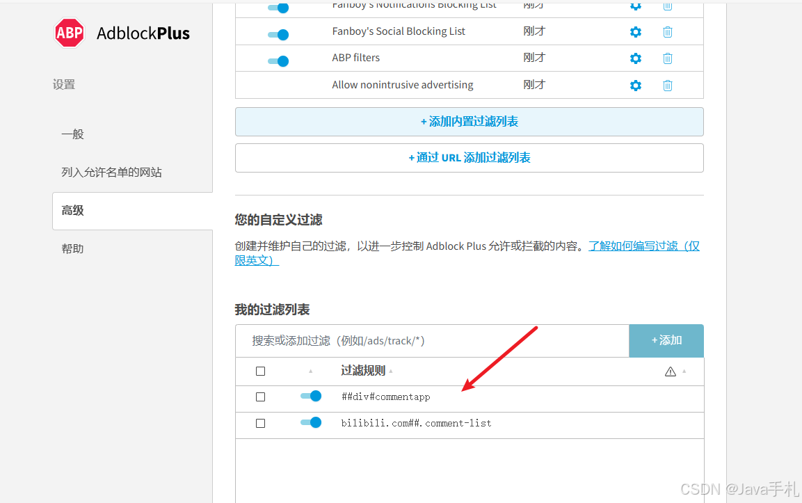Sort by 过滤规则 column arrow
802x503 pixels.
tap(391, 372)
